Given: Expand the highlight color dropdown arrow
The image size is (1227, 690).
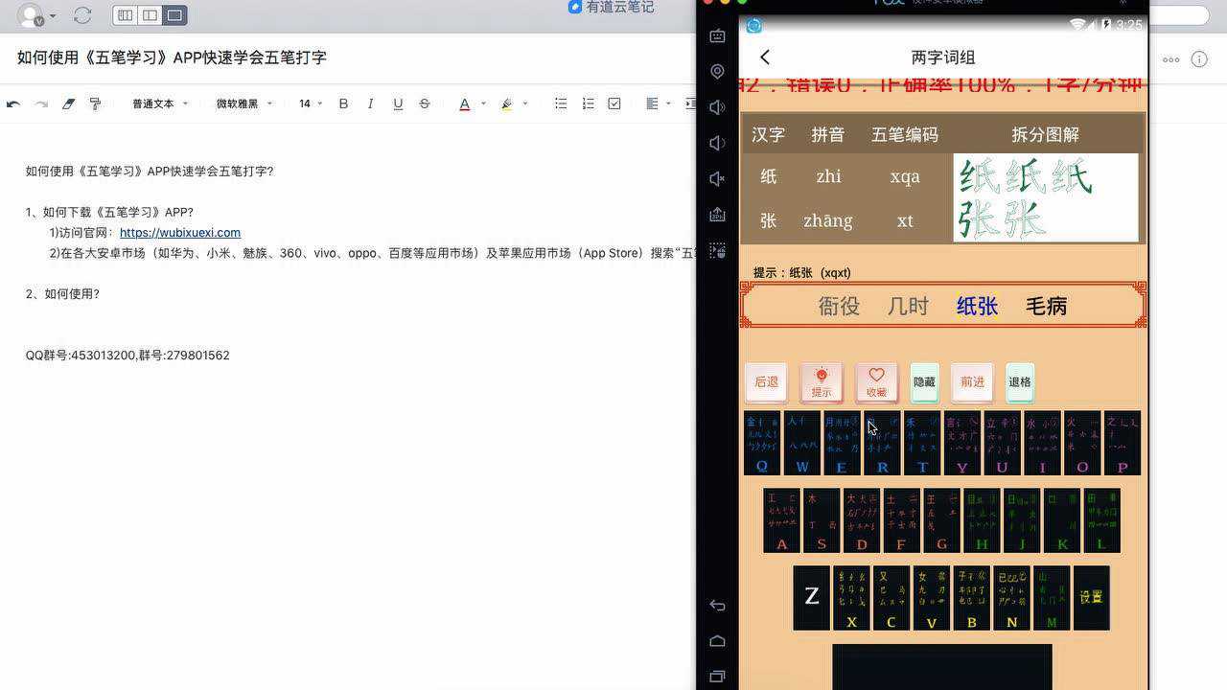Looking at the screenshot, I should point(526,103).
